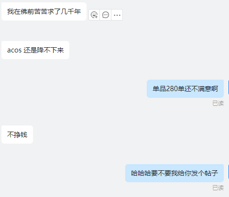Click the "单品280单还不满意啊" sent bubble
This screenshot has width=229, height=197.
[185, 89]
